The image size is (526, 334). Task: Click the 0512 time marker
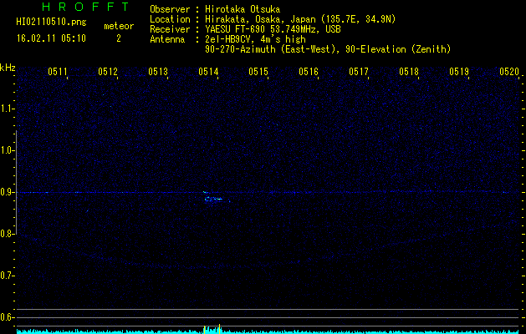108,71
